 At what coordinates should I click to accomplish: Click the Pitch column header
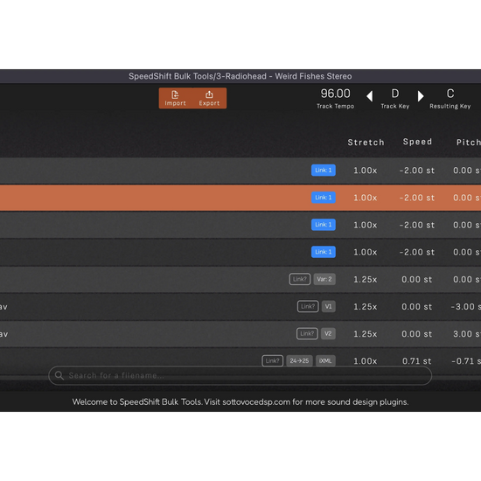click(469, 143)
